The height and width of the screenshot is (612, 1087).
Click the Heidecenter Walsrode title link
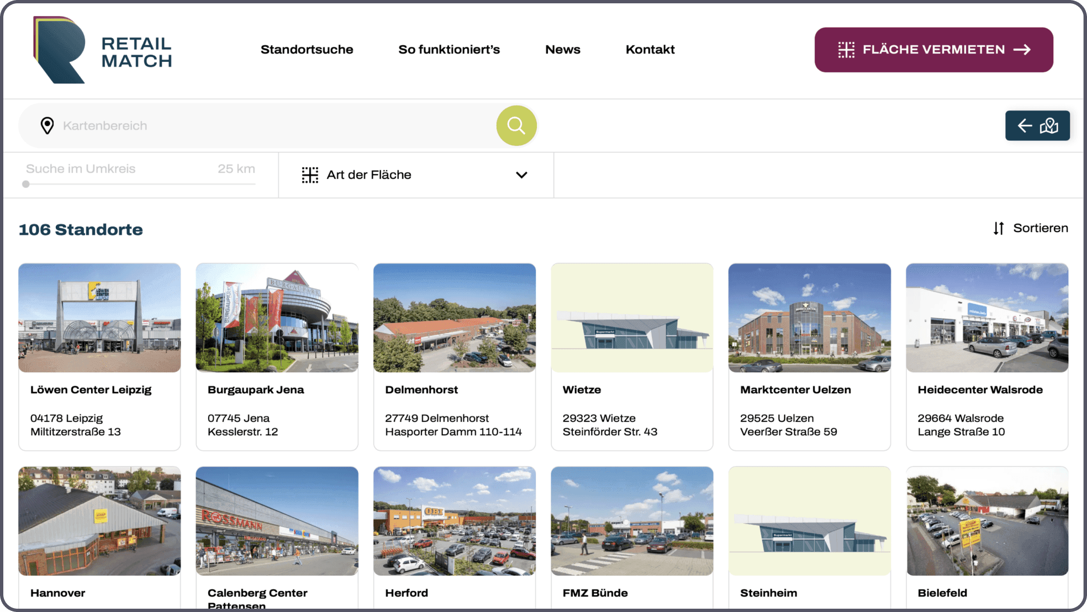point(980,390)
